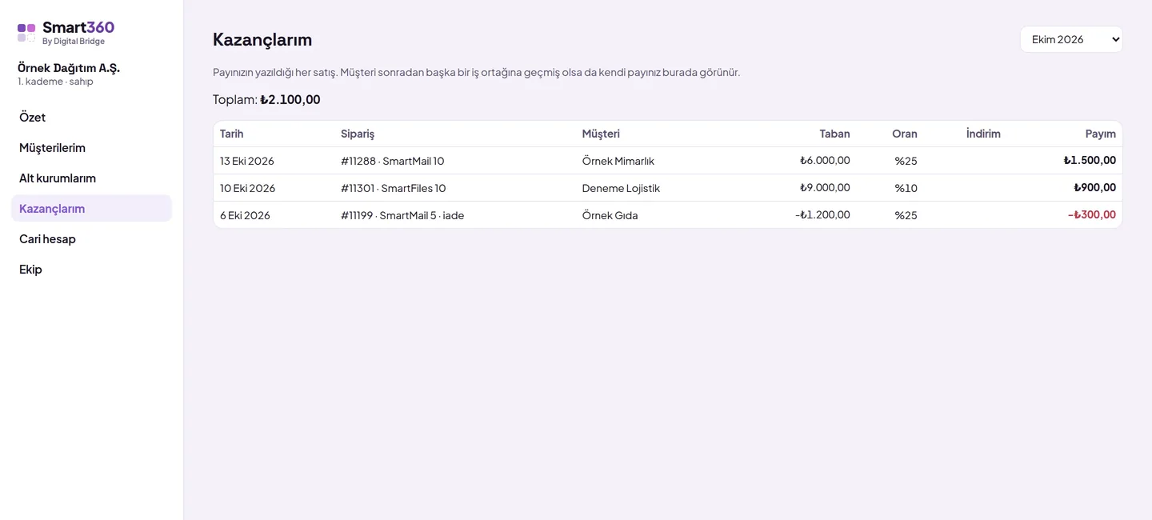Click the Toplam ₺2.100,00 total

[266, 99]
